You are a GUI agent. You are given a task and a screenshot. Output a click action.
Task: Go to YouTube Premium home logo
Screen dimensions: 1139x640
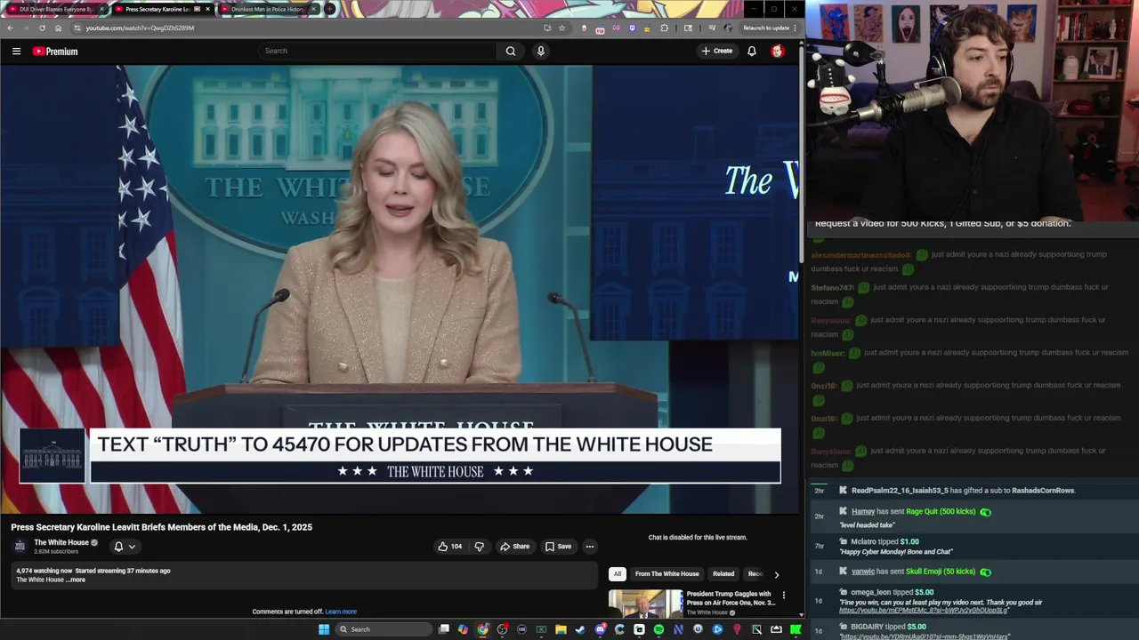click(x=55, y=52)
